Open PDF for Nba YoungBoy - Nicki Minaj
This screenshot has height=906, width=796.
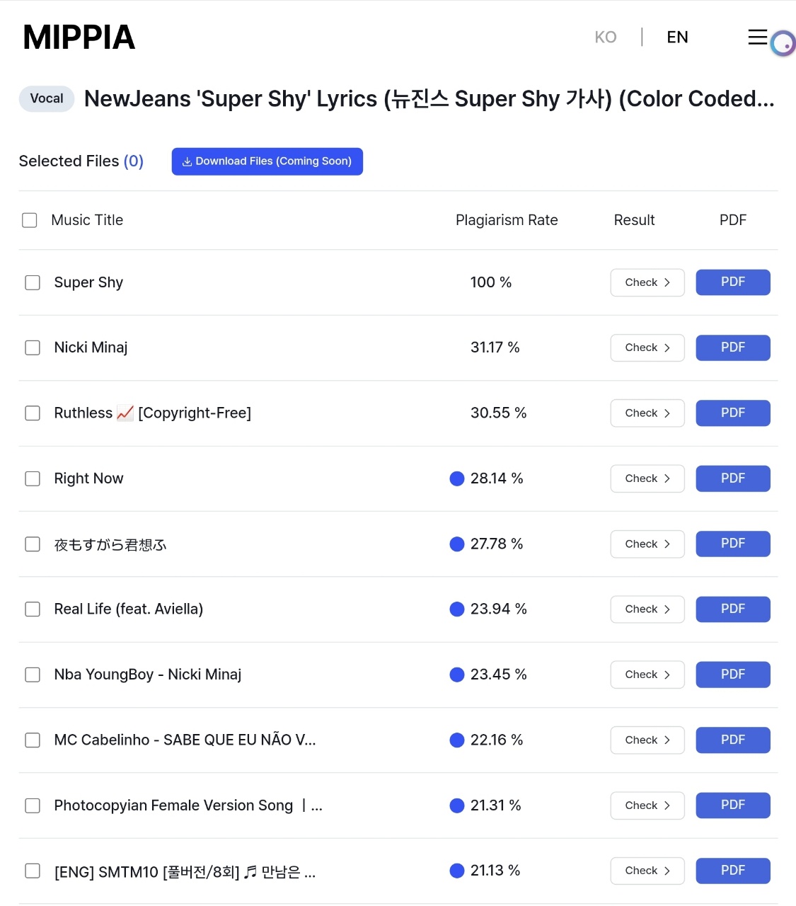732,675
